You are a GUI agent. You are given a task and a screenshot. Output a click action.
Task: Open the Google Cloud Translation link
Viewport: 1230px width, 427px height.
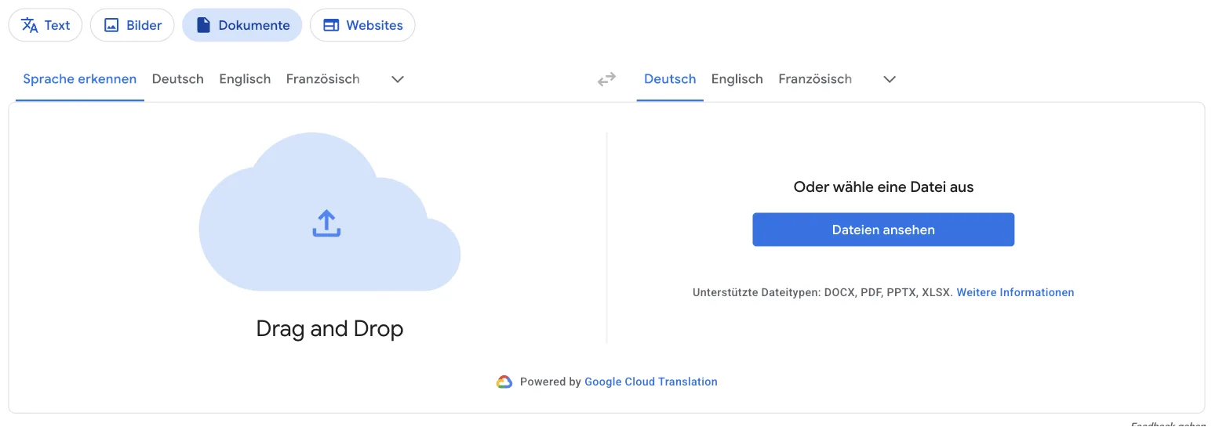[x=651, y=382]
